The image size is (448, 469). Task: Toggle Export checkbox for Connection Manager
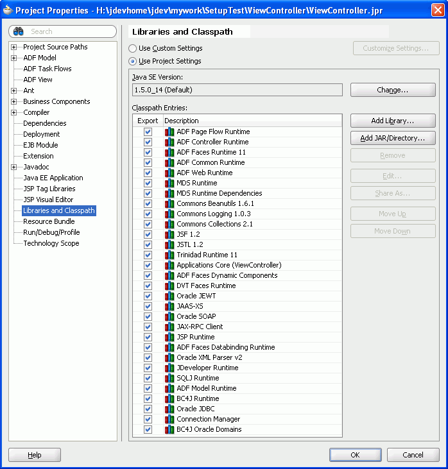click(x=148, y=419)
